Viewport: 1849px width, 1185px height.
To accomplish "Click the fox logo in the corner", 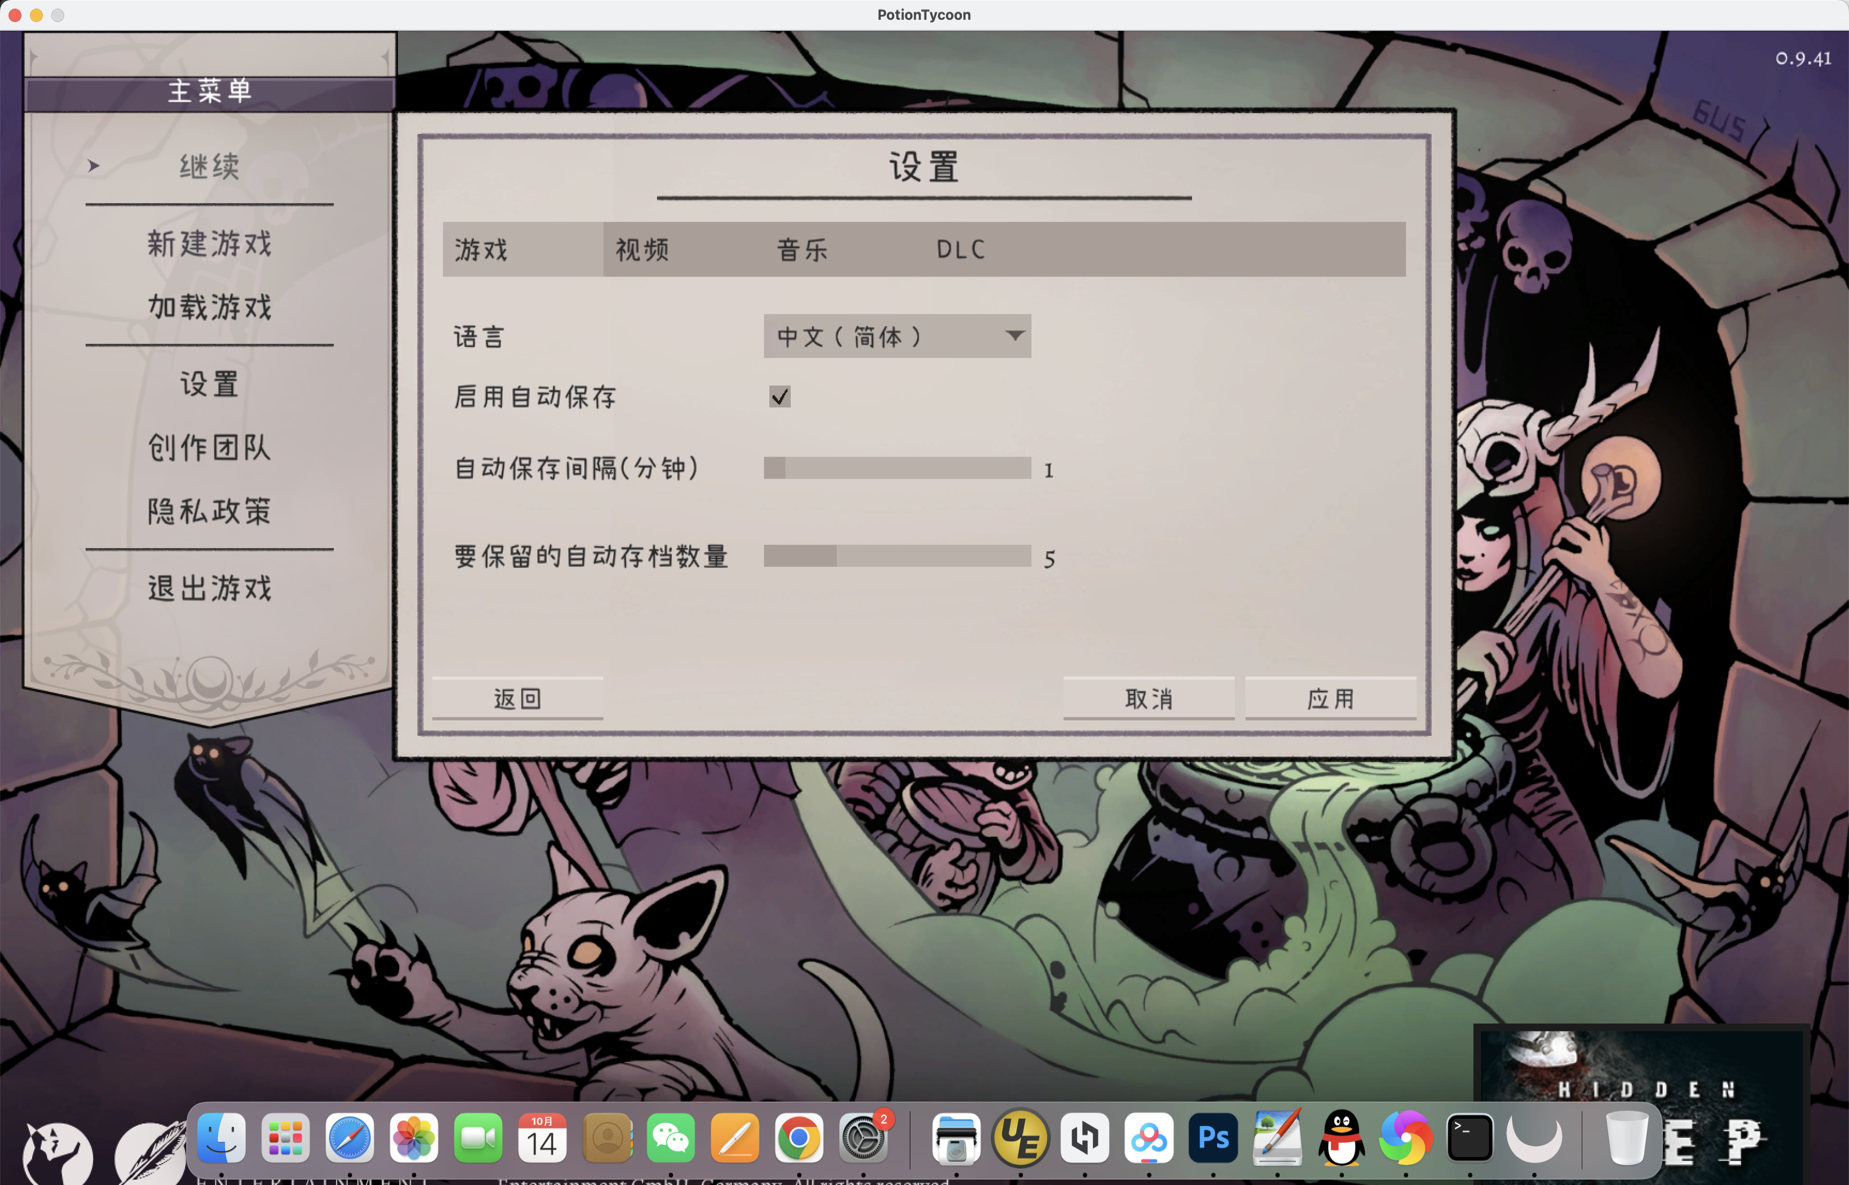I will 57,1154.
